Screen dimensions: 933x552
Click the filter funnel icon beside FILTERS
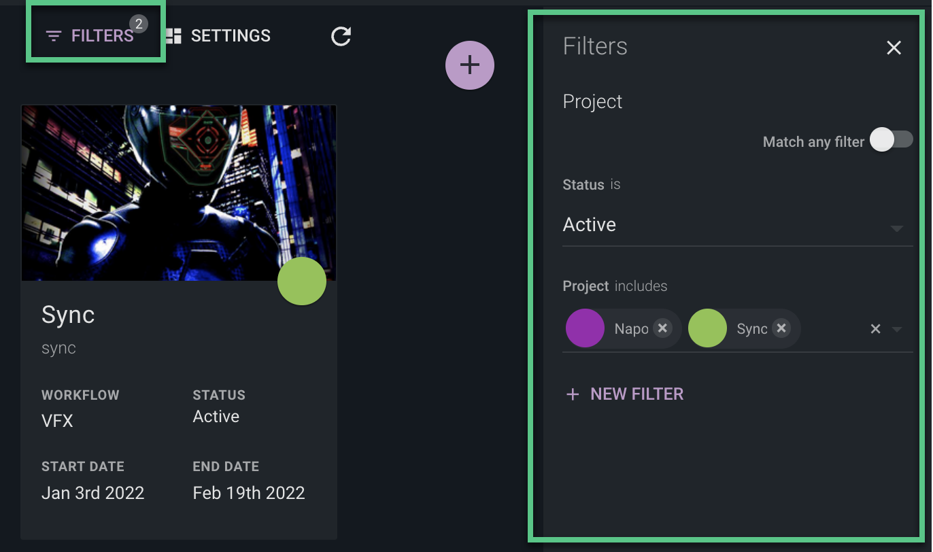click(x=54, y=37)
